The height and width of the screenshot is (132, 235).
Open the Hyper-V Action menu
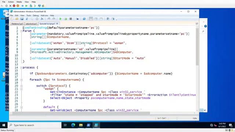[11, 2]
